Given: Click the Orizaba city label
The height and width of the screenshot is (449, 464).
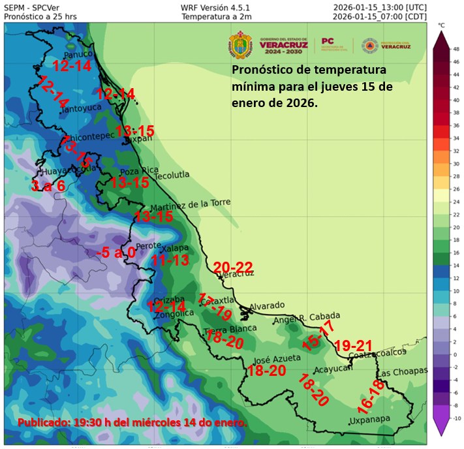Looking at the screenshot, I should point(169,300).
